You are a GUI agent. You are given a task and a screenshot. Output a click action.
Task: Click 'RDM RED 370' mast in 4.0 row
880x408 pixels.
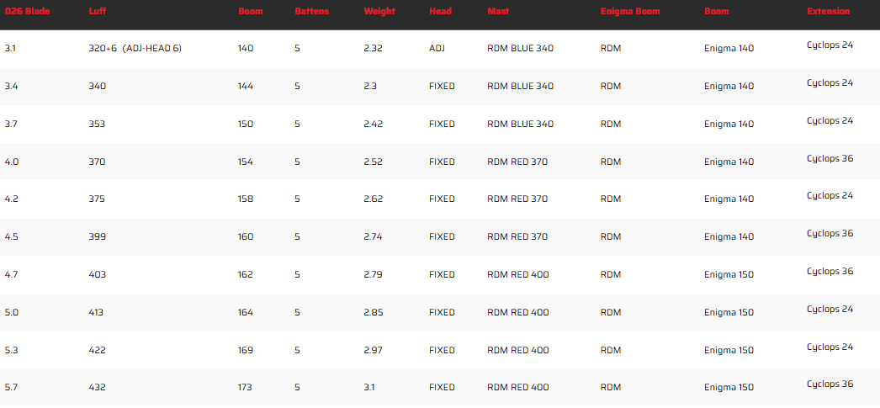[x=517, y=162]
